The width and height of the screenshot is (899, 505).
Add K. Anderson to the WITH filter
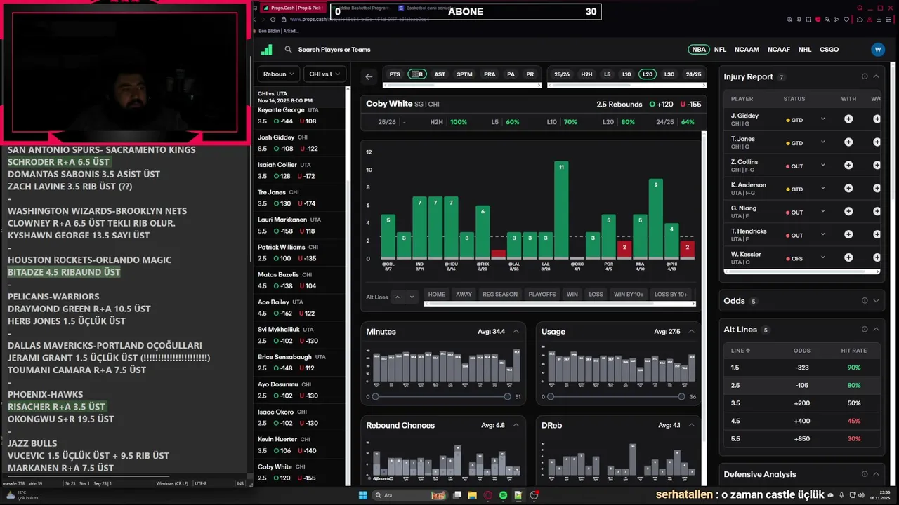tap(848, 189)
